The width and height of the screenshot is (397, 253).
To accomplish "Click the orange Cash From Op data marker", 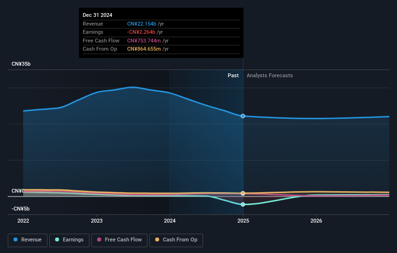I will point(243,193).
